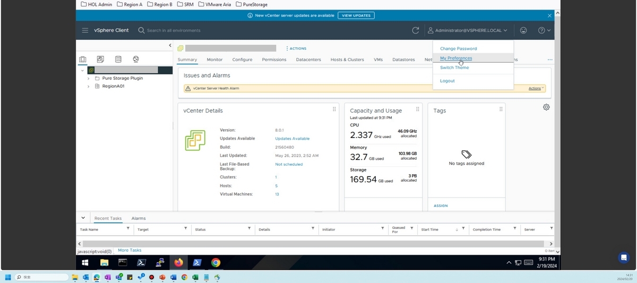The image size is (637, 283).
Task: Click the filter icon on Initiator column
Action: 382,228
